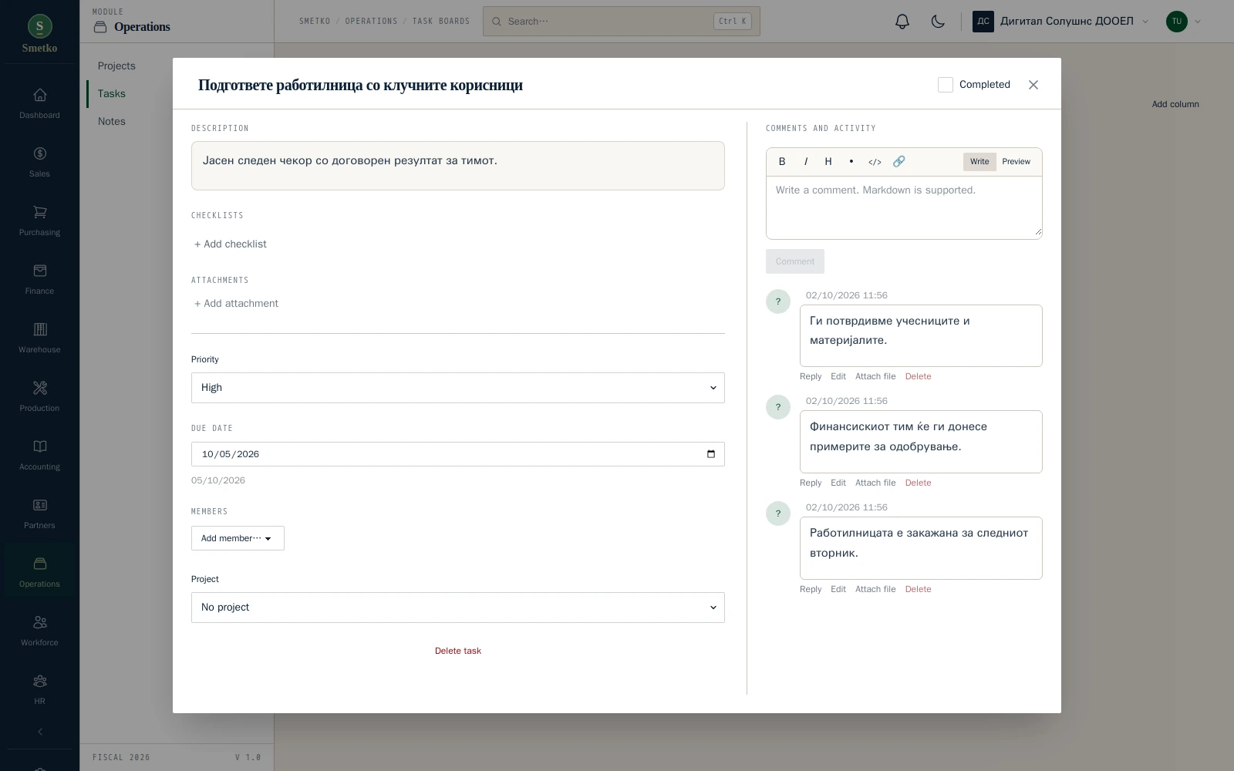1234x771 pixels.
Task: Click the search box in the top bar
Action: point(622,22)
